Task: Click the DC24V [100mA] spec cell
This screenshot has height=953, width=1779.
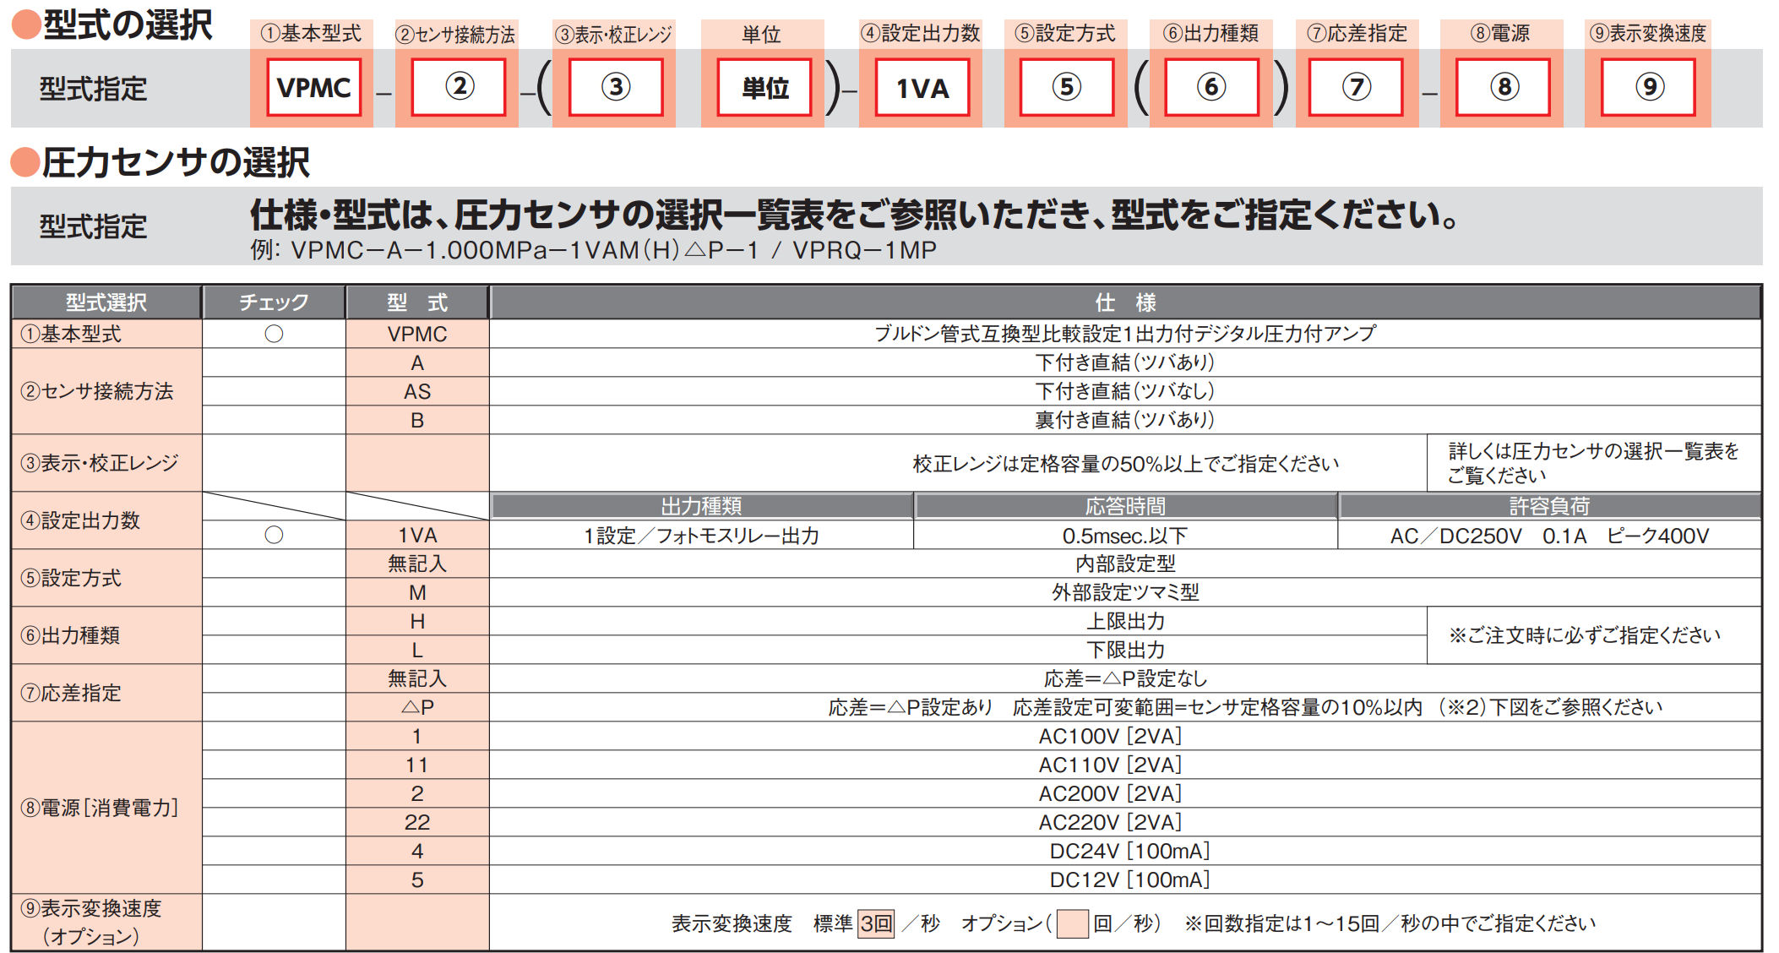Action: (x=1125, y=851)
